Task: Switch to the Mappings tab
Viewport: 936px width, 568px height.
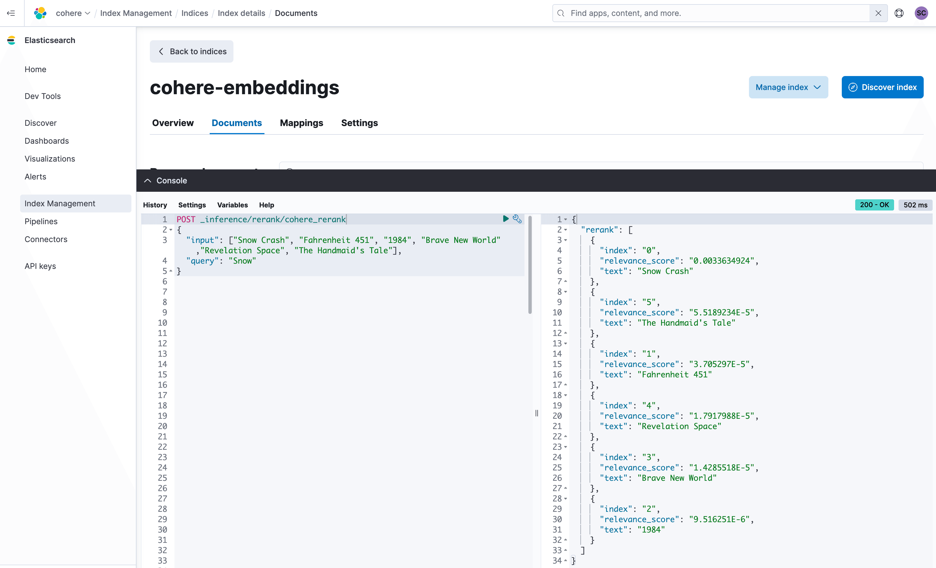Action: coord(301,123)
